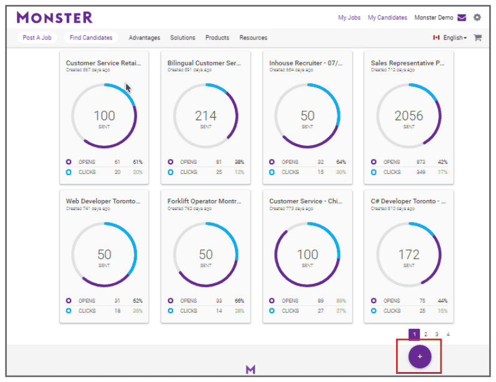496x382 pixels.
Task: Click 66% opens on Forklift Operator card
Action: [x=239, y=301]
